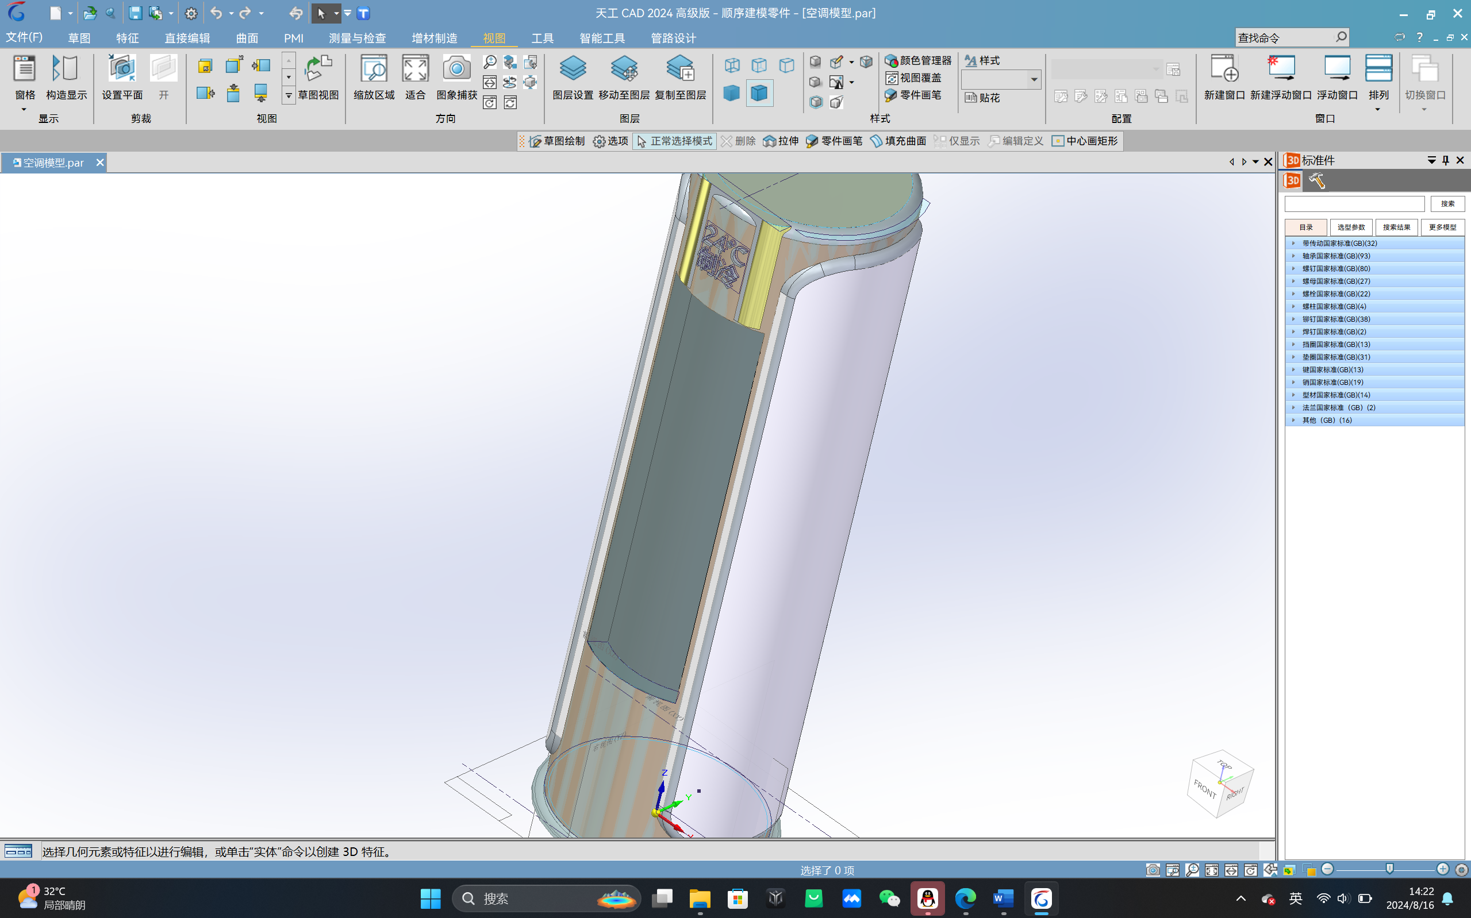Toggle the 标准件 panel pin auto-hide
Image resolution: width=1471 pixels, height=918 pixels.
click(1446, 160)
